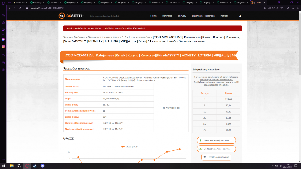The width and height of the screenshot is (301, 169).
Task: Open Discord from the Windows taskbar
Action: [42, 166]
